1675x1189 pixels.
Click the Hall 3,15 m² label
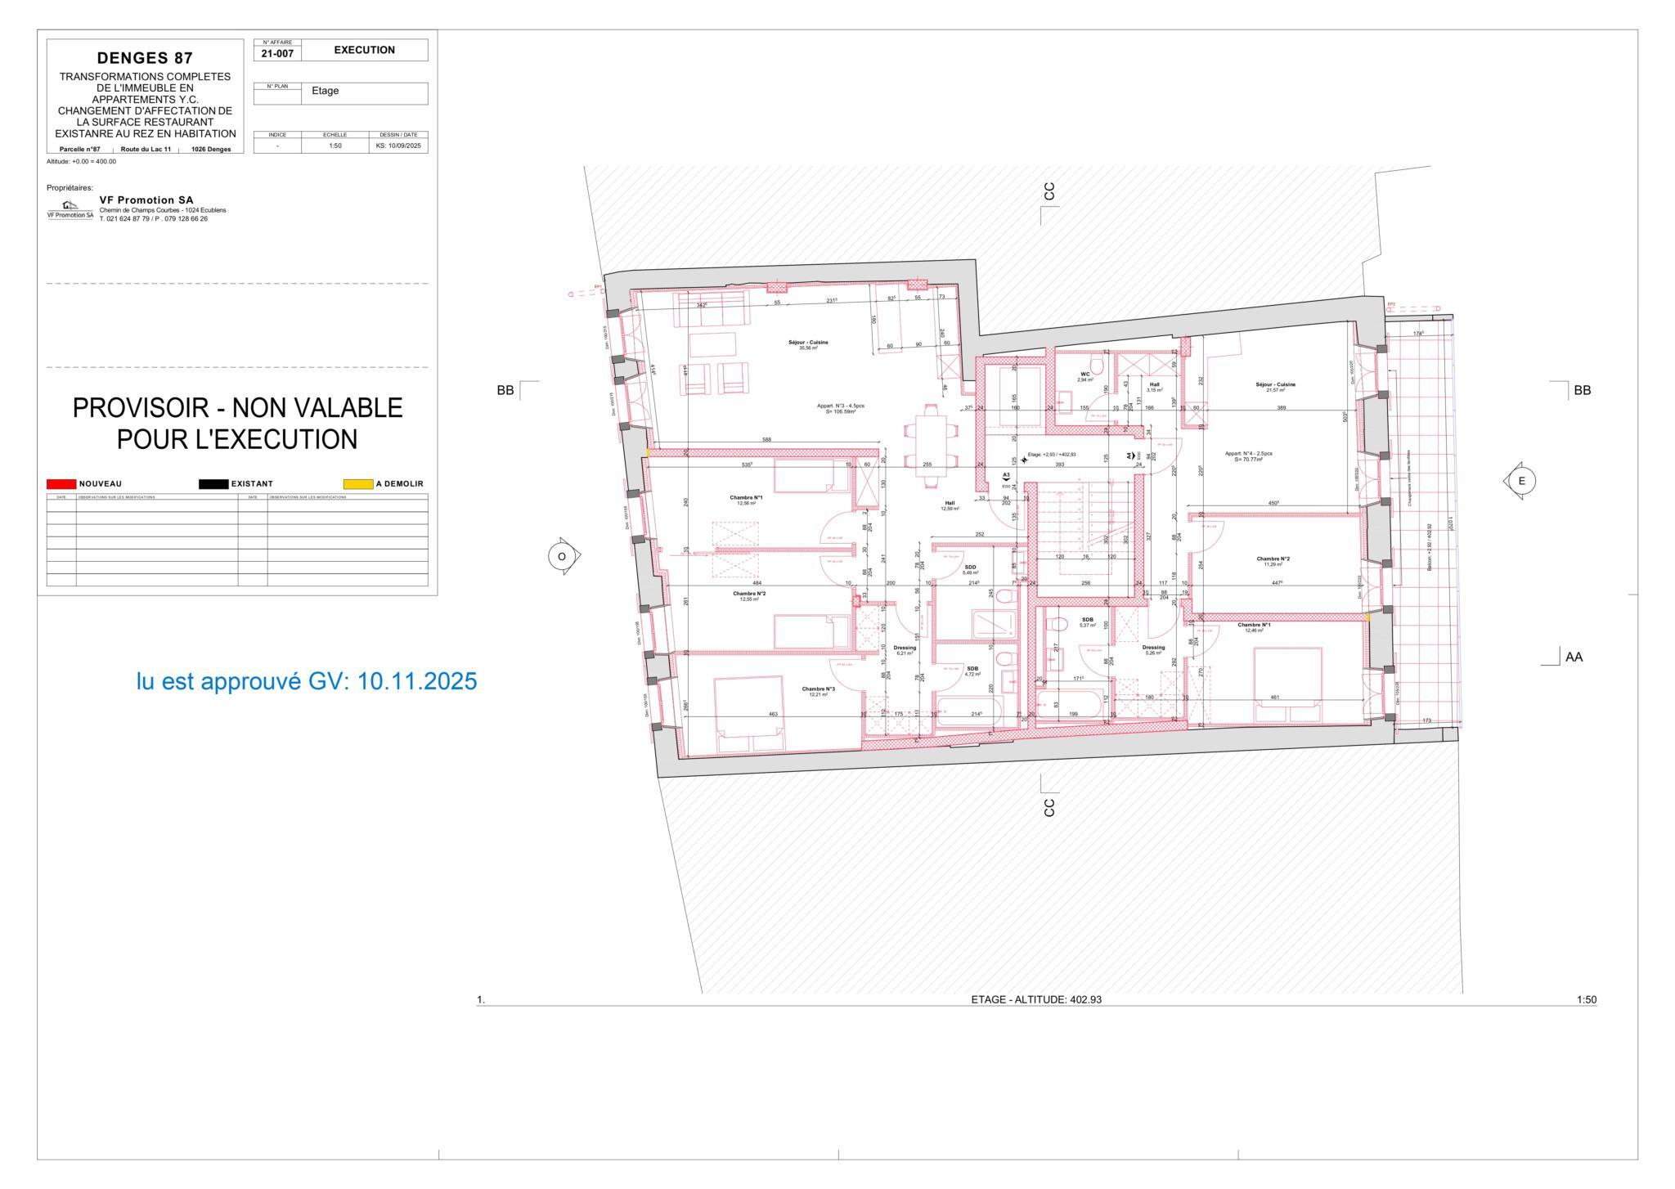click(x=1154, y=386)
